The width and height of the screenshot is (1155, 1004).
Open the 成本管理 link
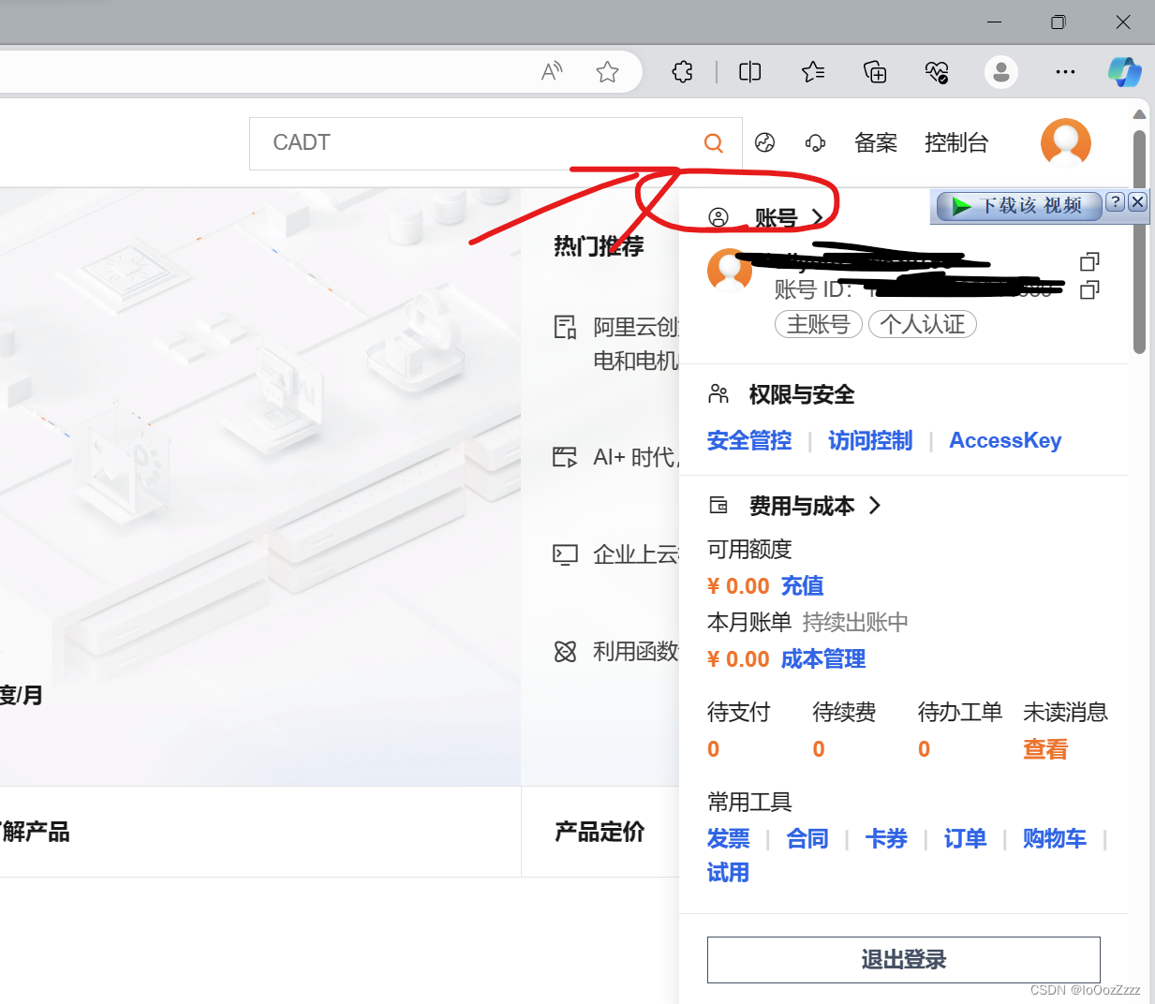pyautogui.click(x=823, y=659)
